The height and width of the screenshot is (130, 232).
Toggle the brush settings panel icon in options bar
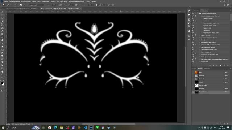point(20,5)
